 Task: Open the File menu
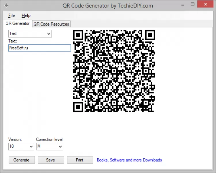tap(12, 16)
